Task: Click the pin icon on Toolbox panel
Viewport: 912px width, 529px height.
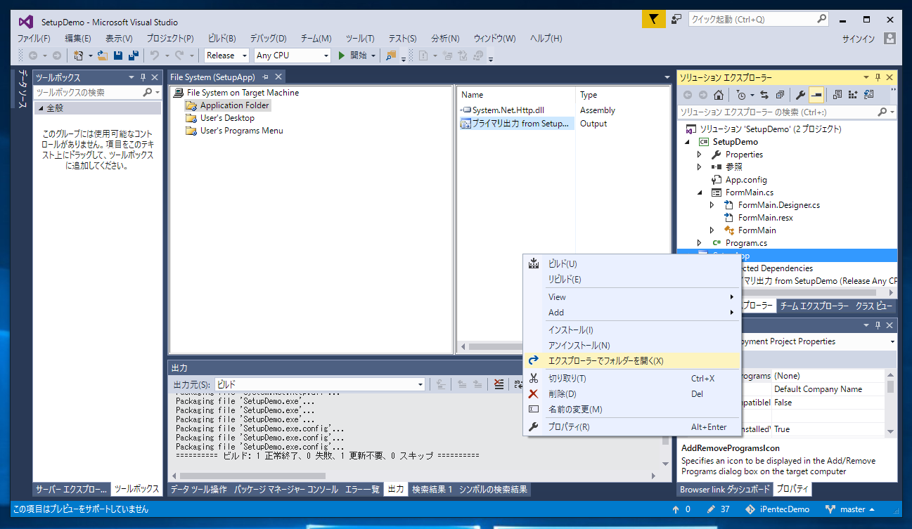Action: click(143, 77)
